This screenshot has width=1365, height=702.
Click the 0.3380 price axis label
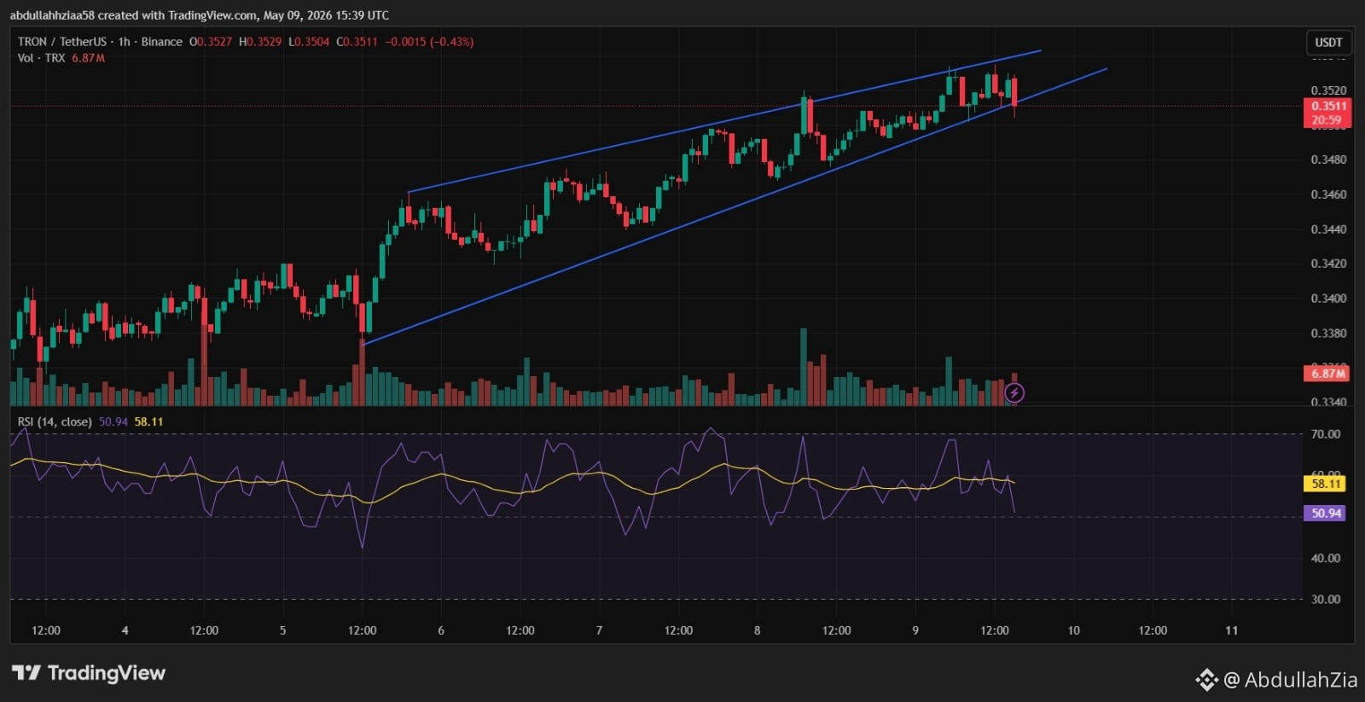[x=1328, y=334]
